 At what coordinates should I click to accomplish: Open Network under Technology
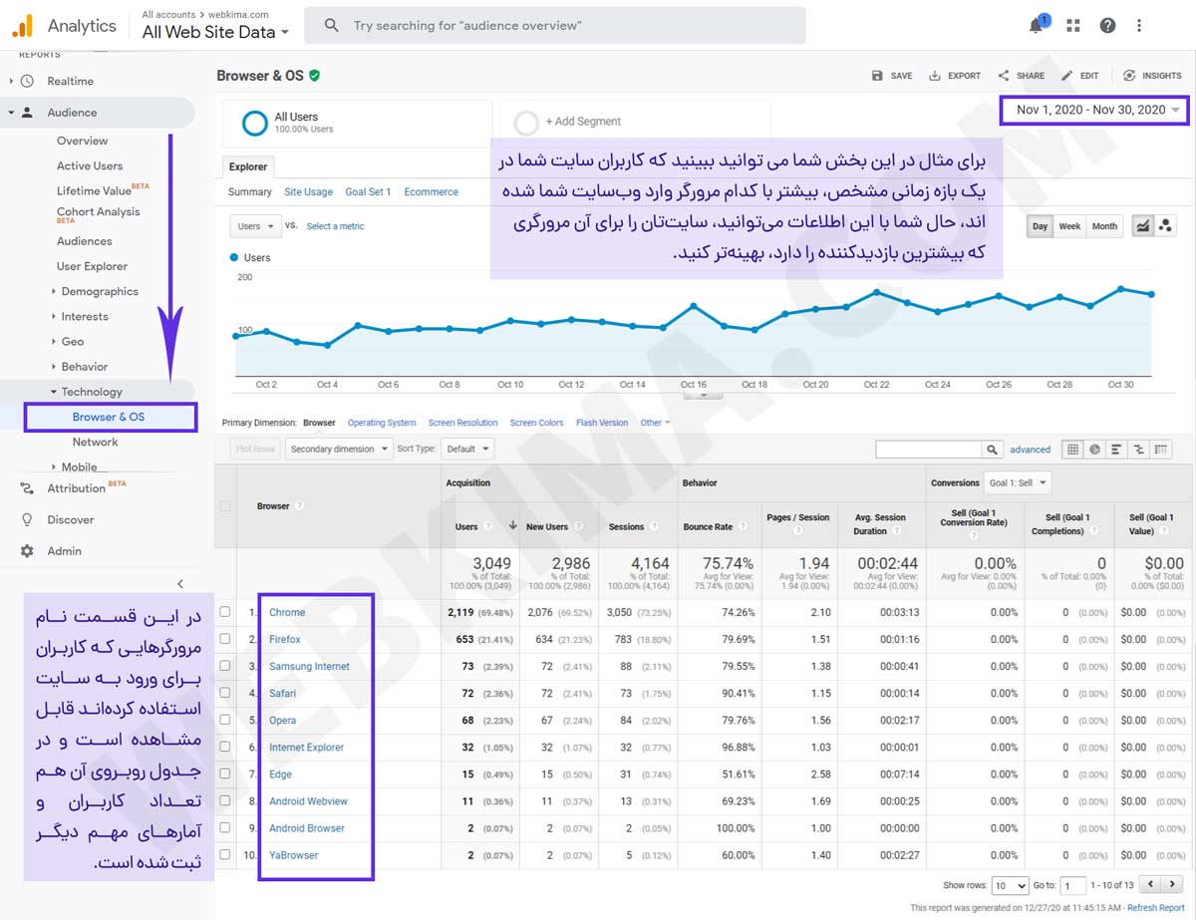(95, 442)
